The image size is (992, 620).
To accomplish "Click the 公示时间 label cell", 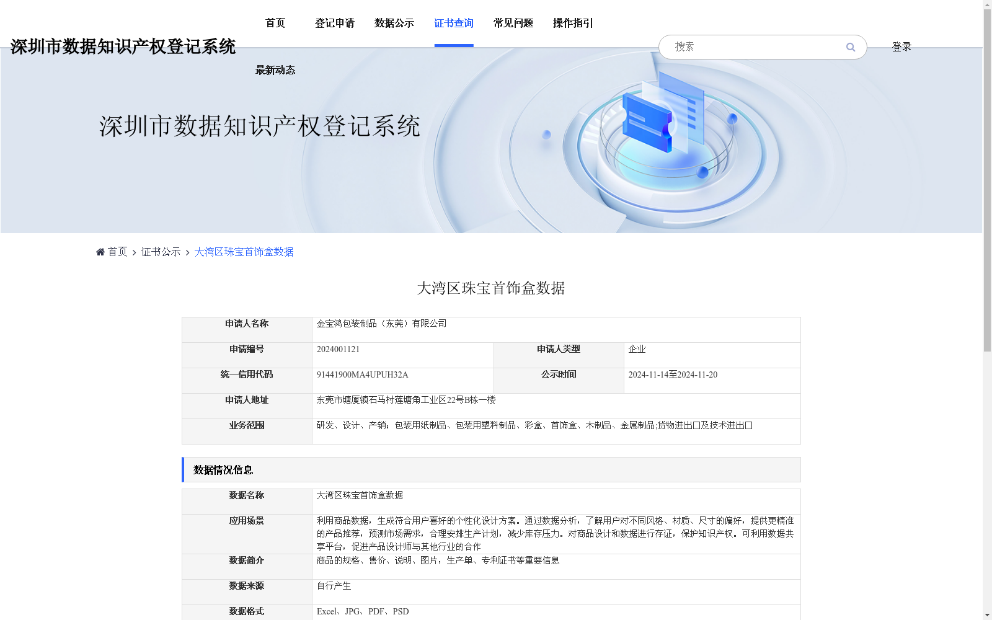I will [559, 381].
